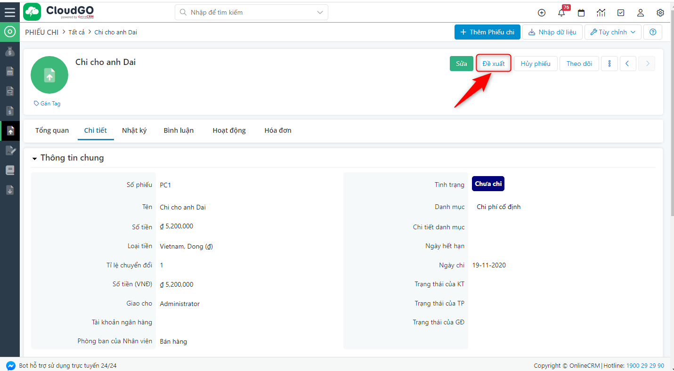Open the vertical three-dot more actions menu
The width and height of the screenshot is (674, 371).
click(x=609, y=63)
